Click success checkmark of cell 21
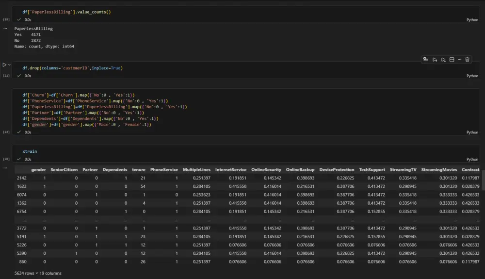The width and height of the screenshot is (485, 279). [x=19, y=76]
